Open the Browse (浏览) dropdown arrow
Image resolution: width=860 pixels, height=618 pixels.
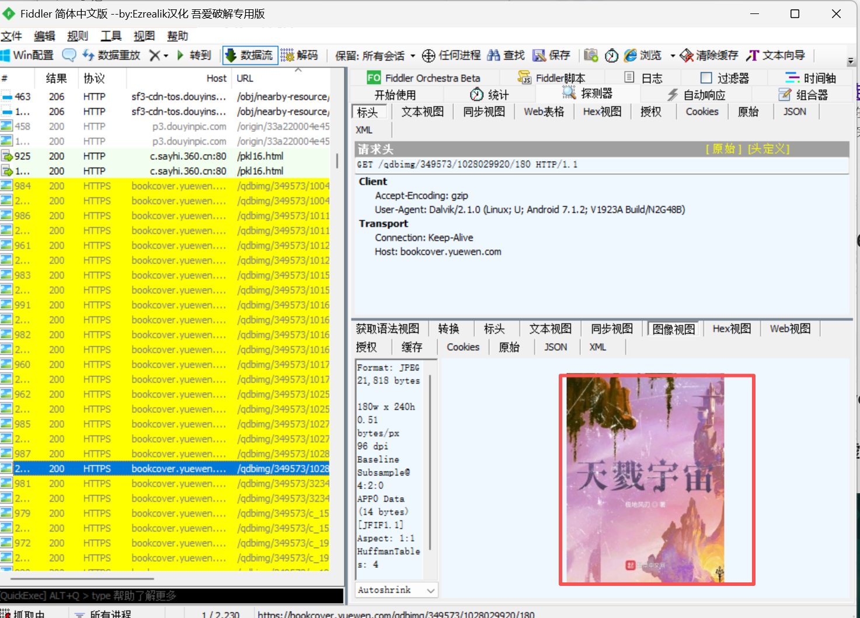[x=673, y=56]
